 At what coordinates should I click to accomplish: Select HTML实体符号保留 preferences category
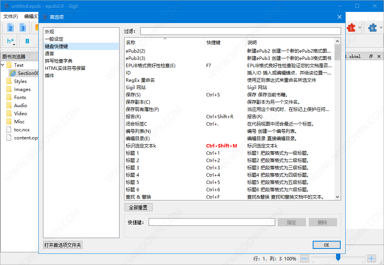81,68
